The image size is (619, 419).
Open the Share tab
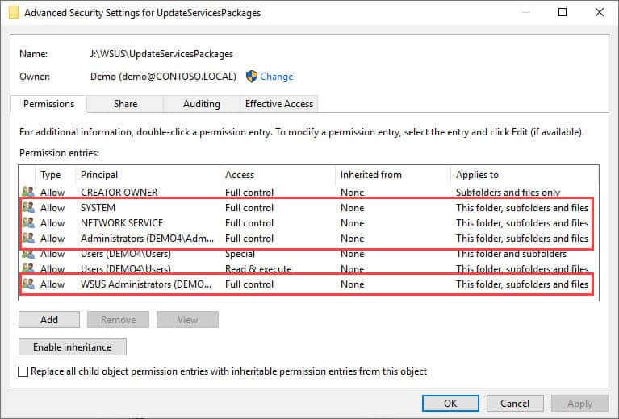[125, 104]
